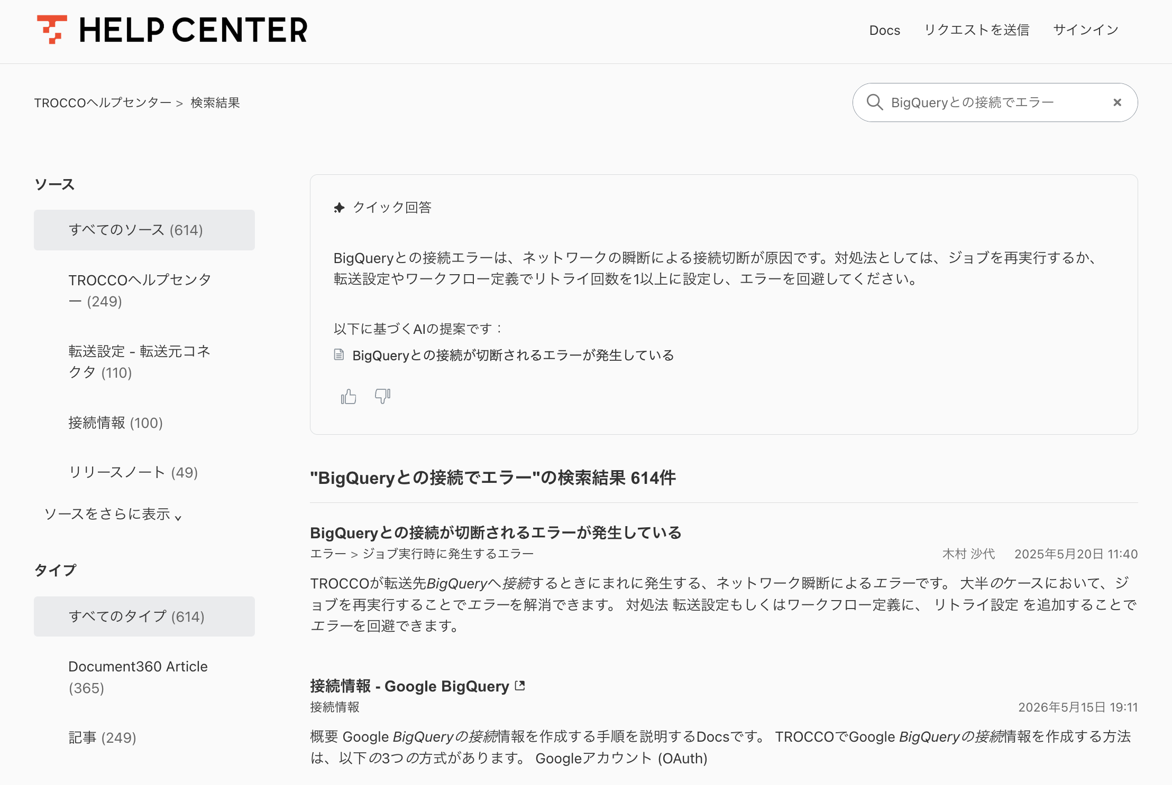
Task: Filter by リリースノート (49) source
Action: coord(144,472)
